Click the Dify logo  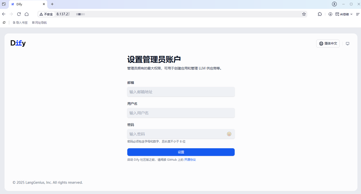coord(18,43)
